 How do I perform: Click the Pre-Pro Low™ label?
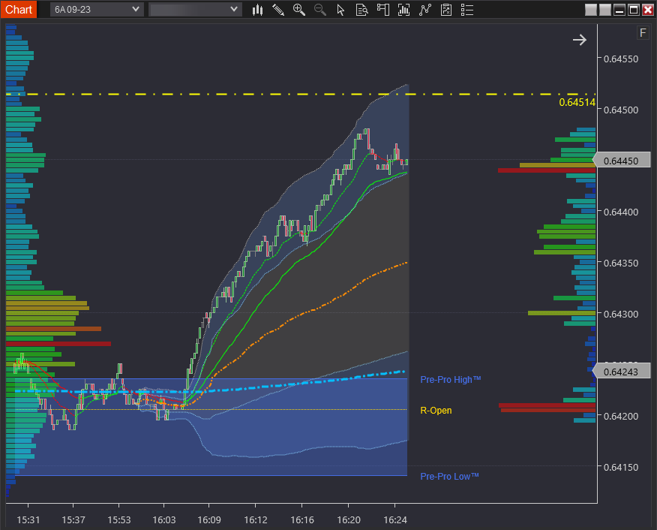pyautogui.click(x=449, y=477)
